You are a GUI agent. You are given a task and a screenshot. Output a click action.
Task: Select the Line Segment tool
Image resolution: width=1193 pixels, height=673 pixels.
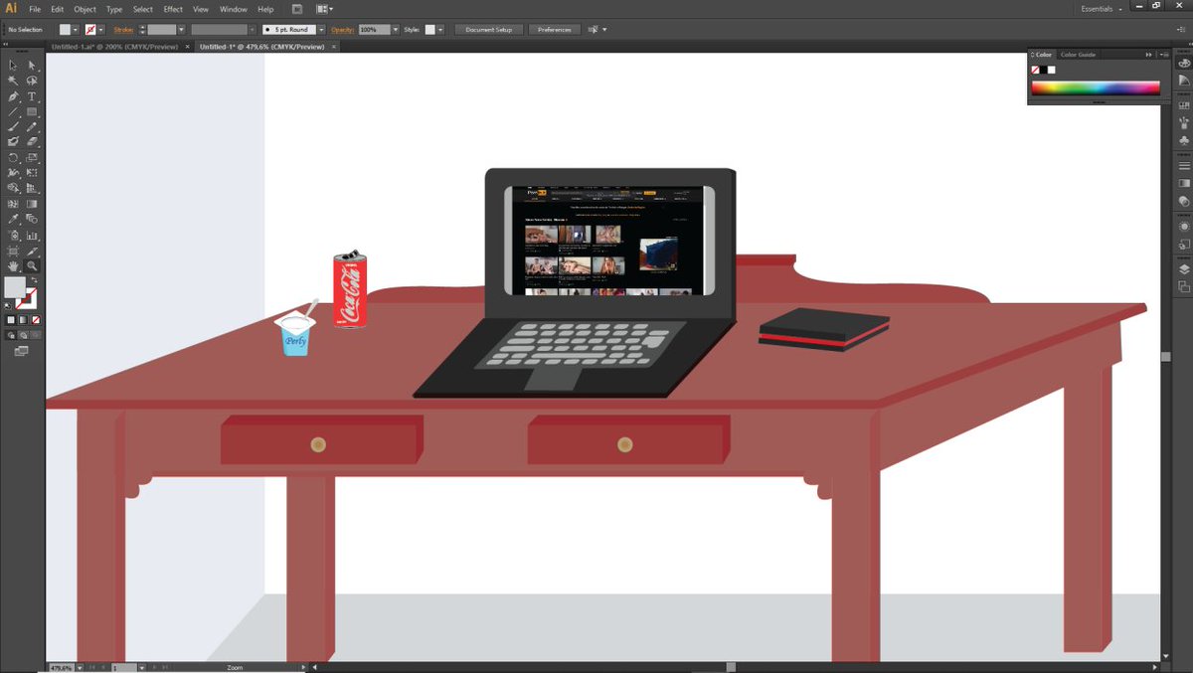coord(13,111)
